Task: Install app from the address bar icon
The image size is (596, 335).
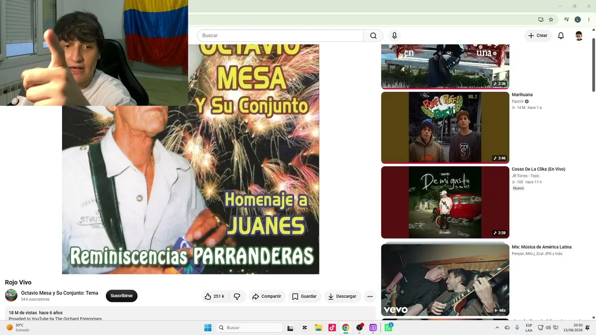Action: [x=541, y=20]
